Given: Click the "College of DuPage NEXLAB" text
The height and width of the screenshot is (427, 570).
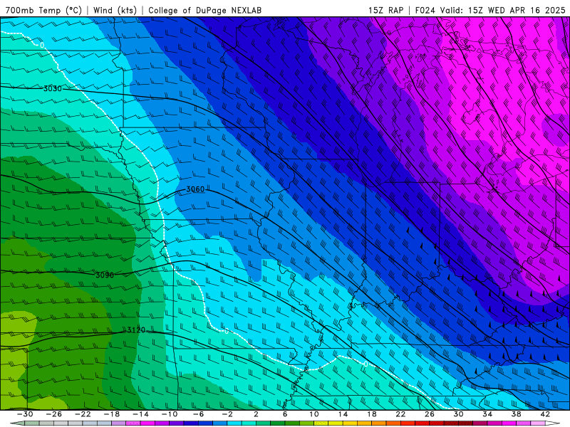Looking at the screenshot, I should [204, 10].
